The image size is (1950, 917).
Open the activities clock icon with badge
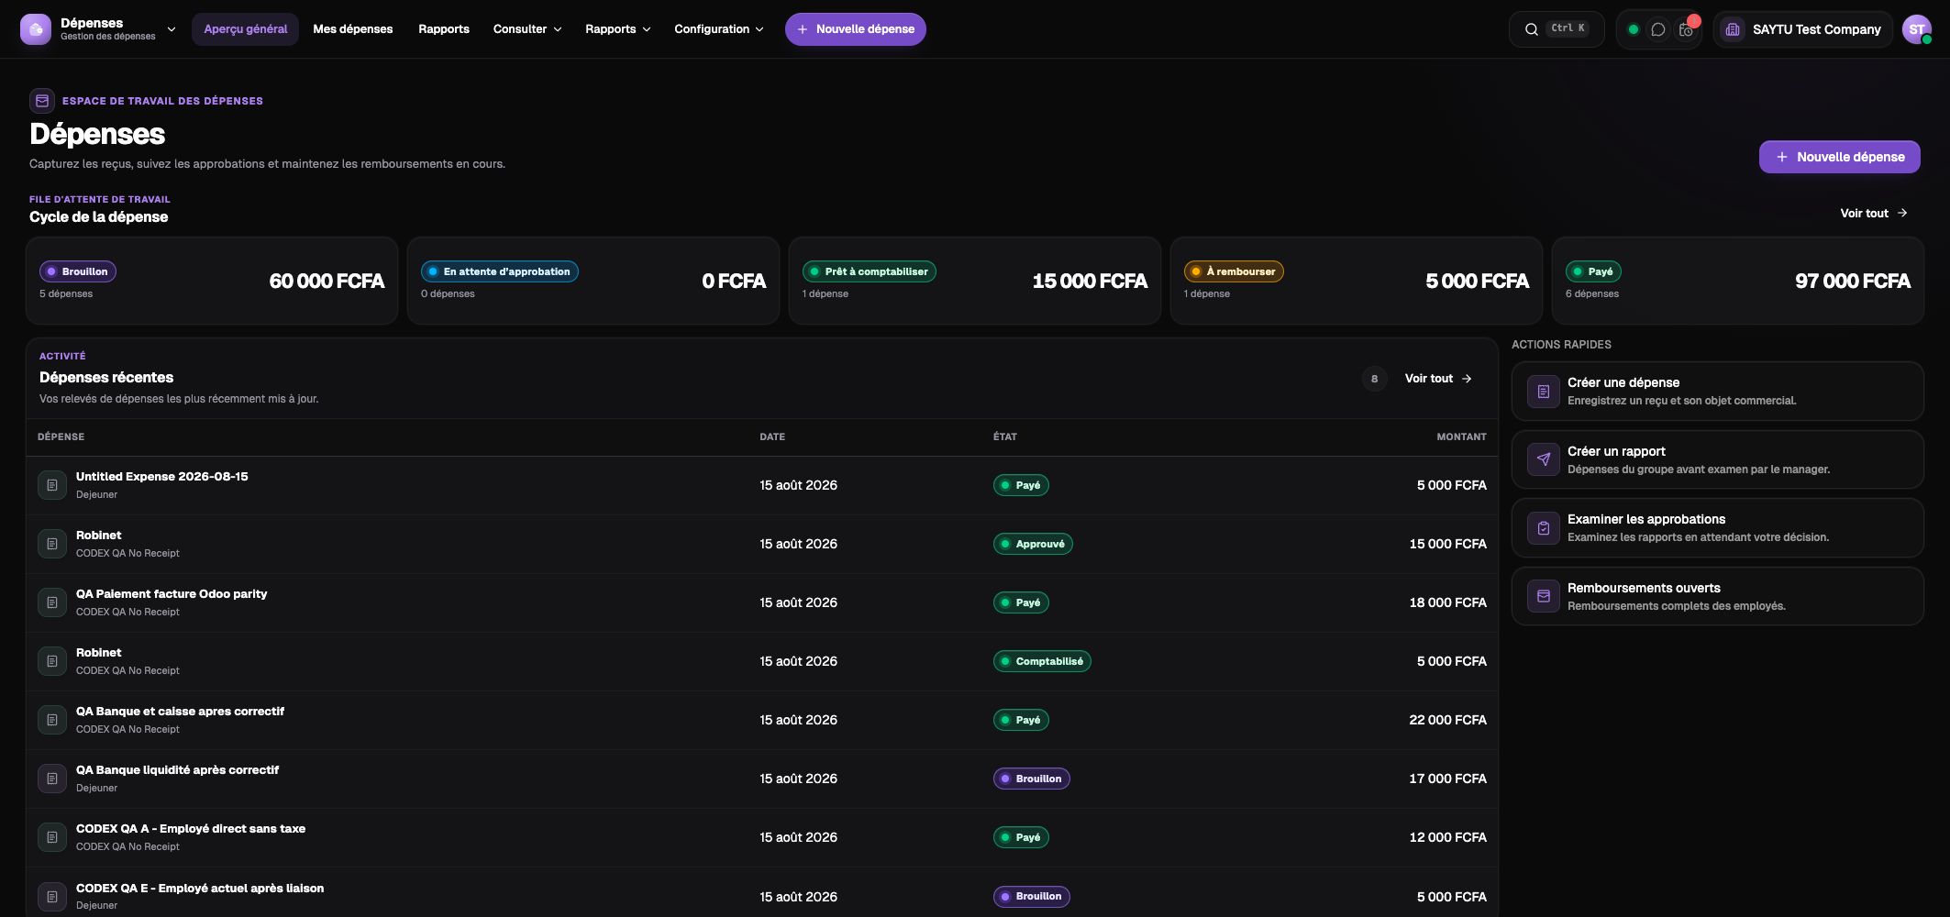[1687, 29]
